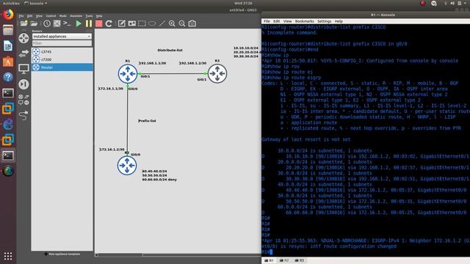
Task: Stop all nodes with red stop button
Action: pos(98,23)
